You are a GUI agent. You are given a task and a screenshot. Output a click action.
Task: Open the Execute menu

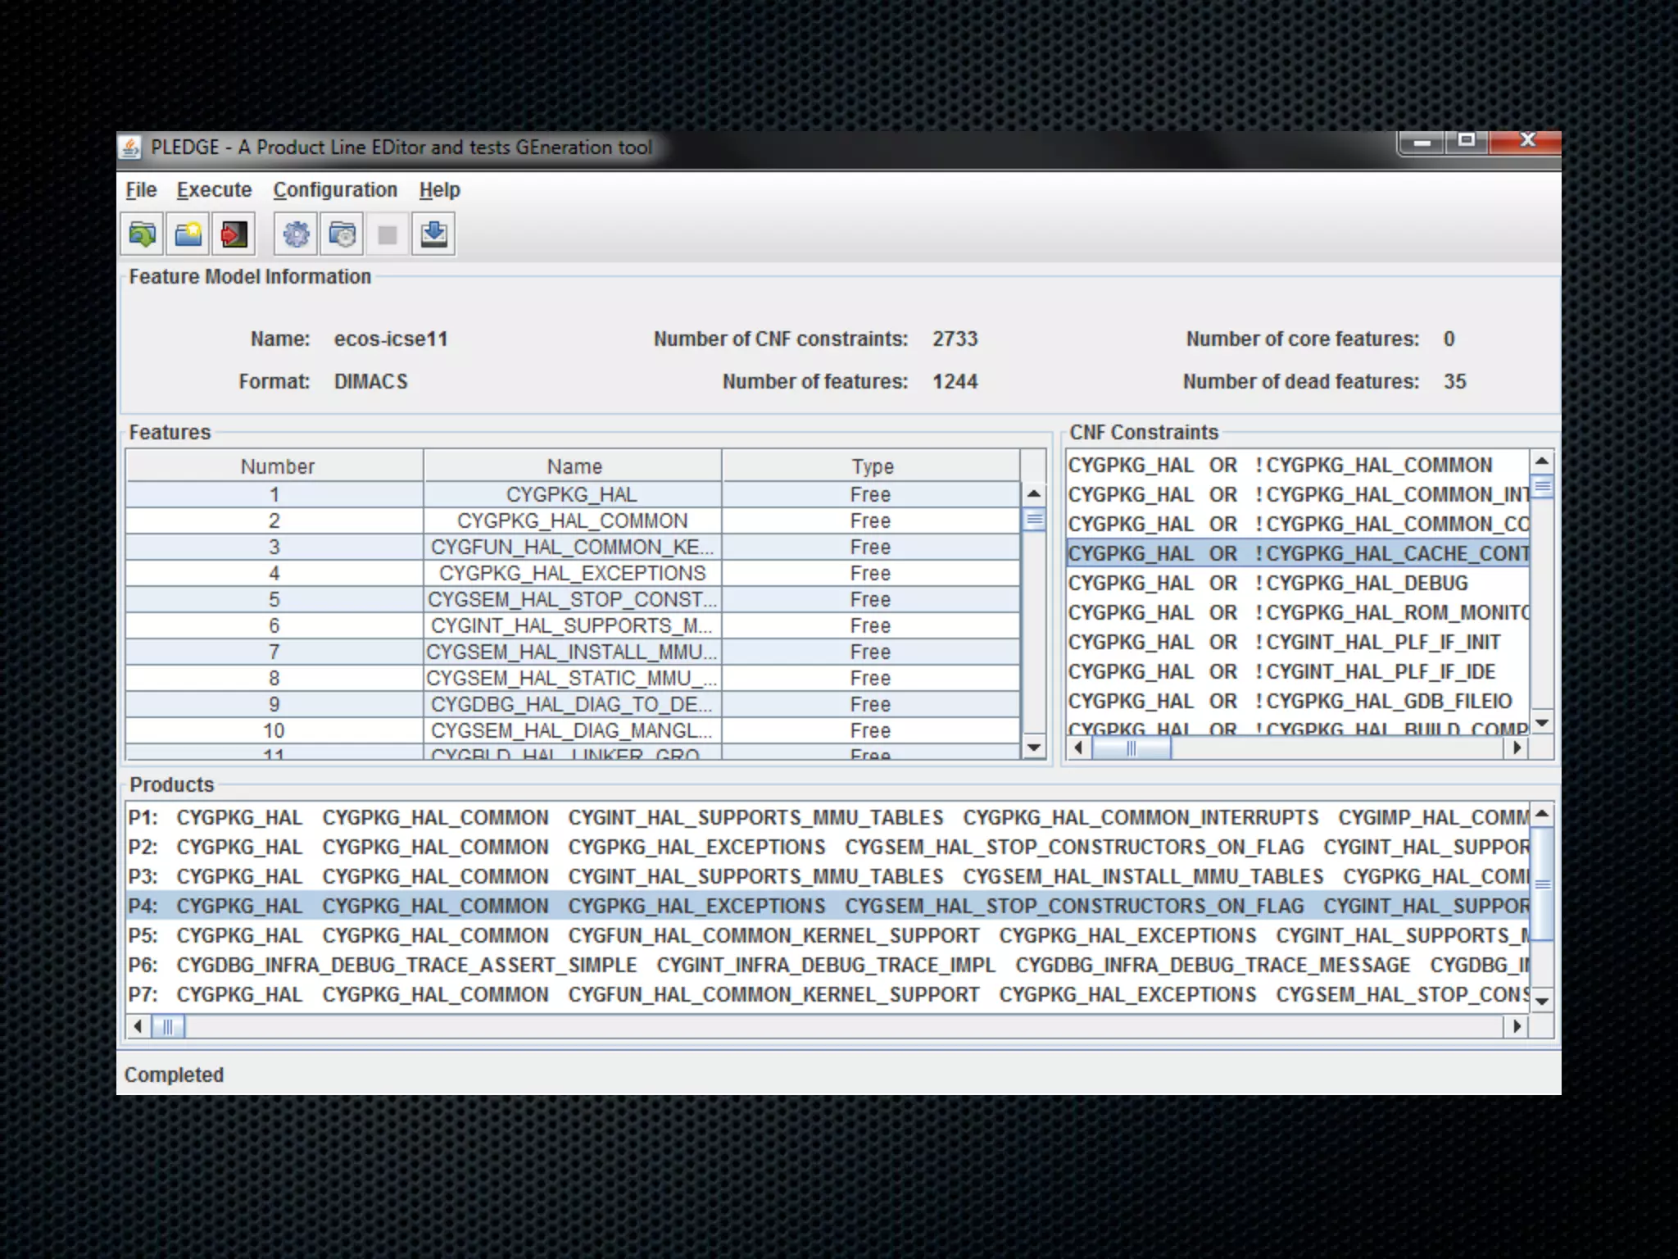[214, 190]
